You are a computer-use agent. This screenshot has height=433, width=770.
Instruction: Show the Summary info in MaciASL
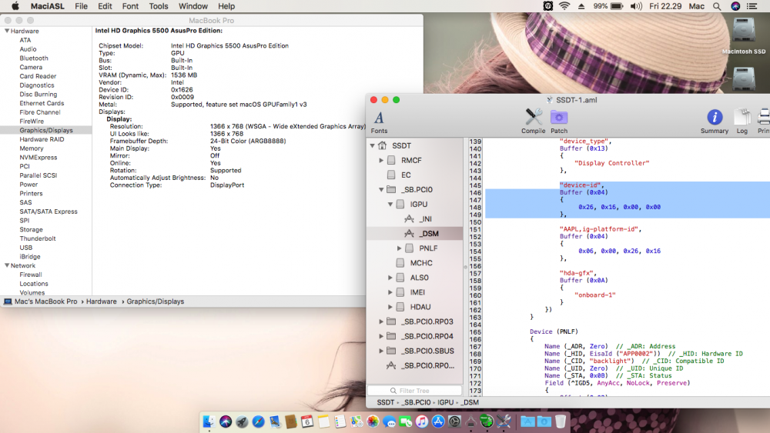point(715,121)
